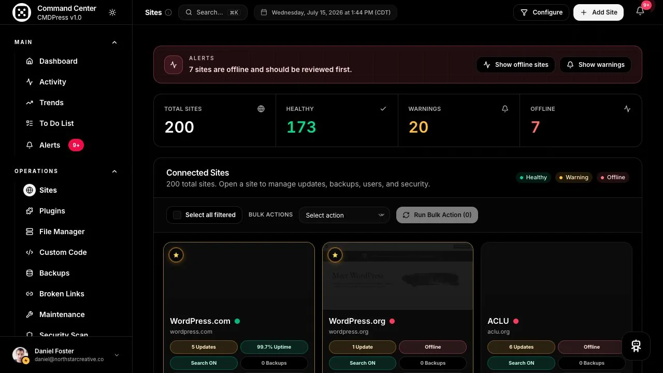663x373 pixels.
Task: Click Run Bulk Action (0) button
Action: 437,215
